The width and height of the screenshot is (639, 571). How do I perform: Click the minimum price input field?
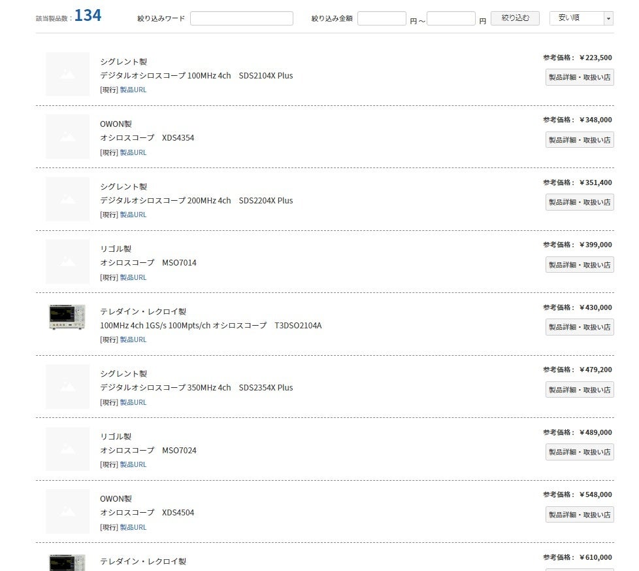[x=382, y=18]
